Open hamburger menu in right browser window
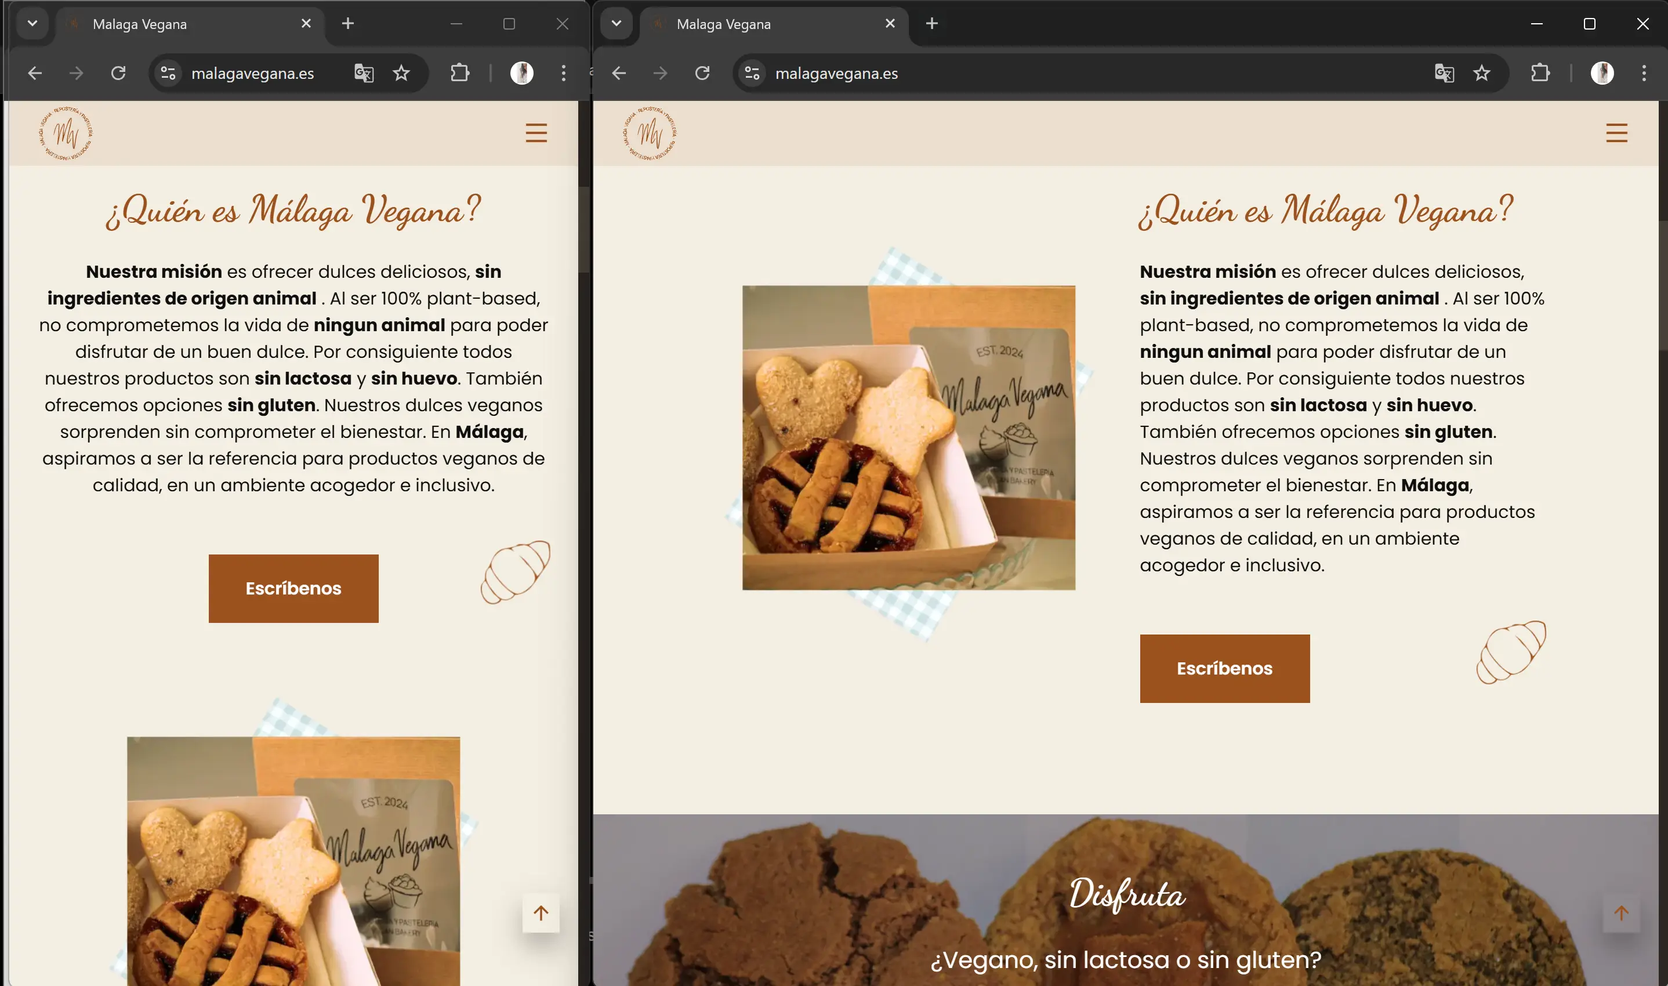The image size is (1668, 986). pyautogui.click(x=1616, y=133)
